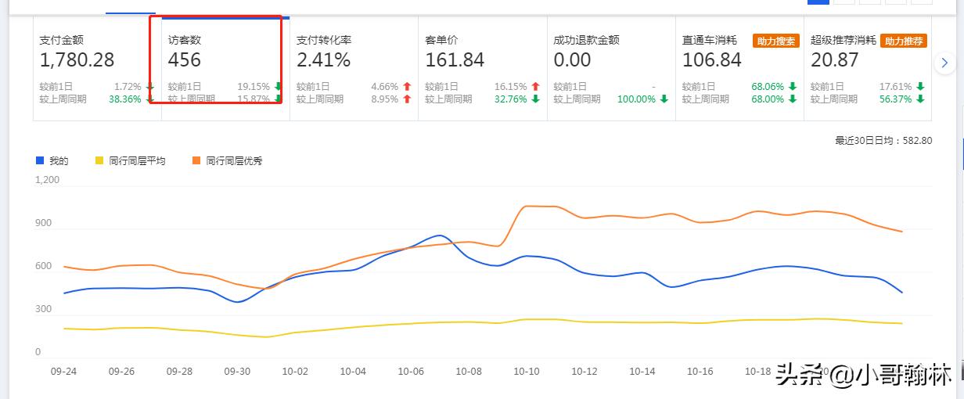
Task: Select the 超级推荐消耗 metric card
Action: coord(867,70)
